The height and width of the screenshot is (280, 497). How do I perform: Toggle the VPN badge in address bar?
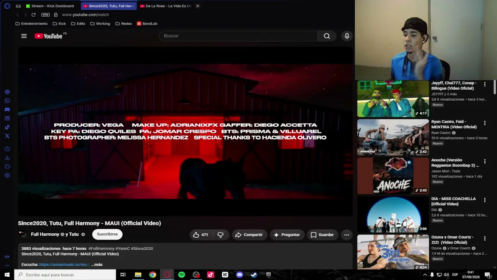tap(45, 15)
